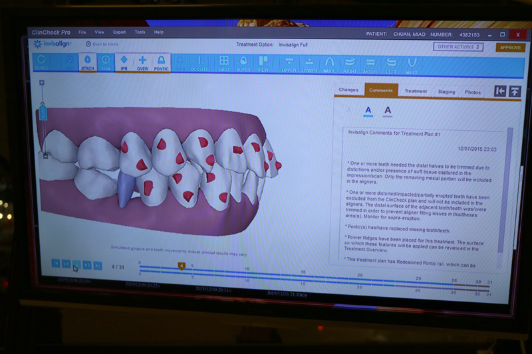The image size is (532, 354).
Task: Click the OCCLUS occlusal contacts icon
Action: click(199, 64)
